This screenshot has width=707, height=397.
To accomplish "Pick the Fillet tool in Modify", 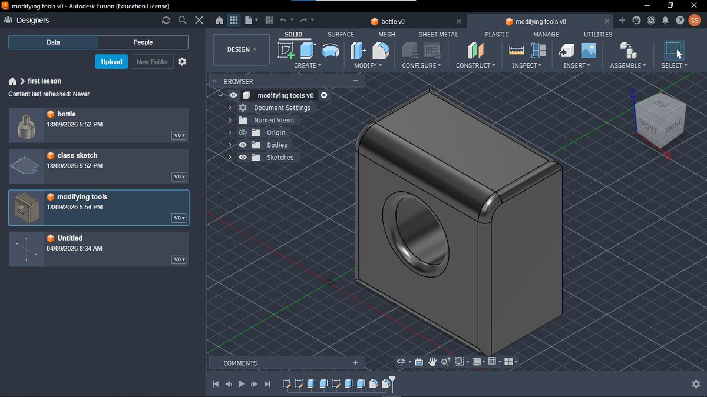I will point(381,51).
